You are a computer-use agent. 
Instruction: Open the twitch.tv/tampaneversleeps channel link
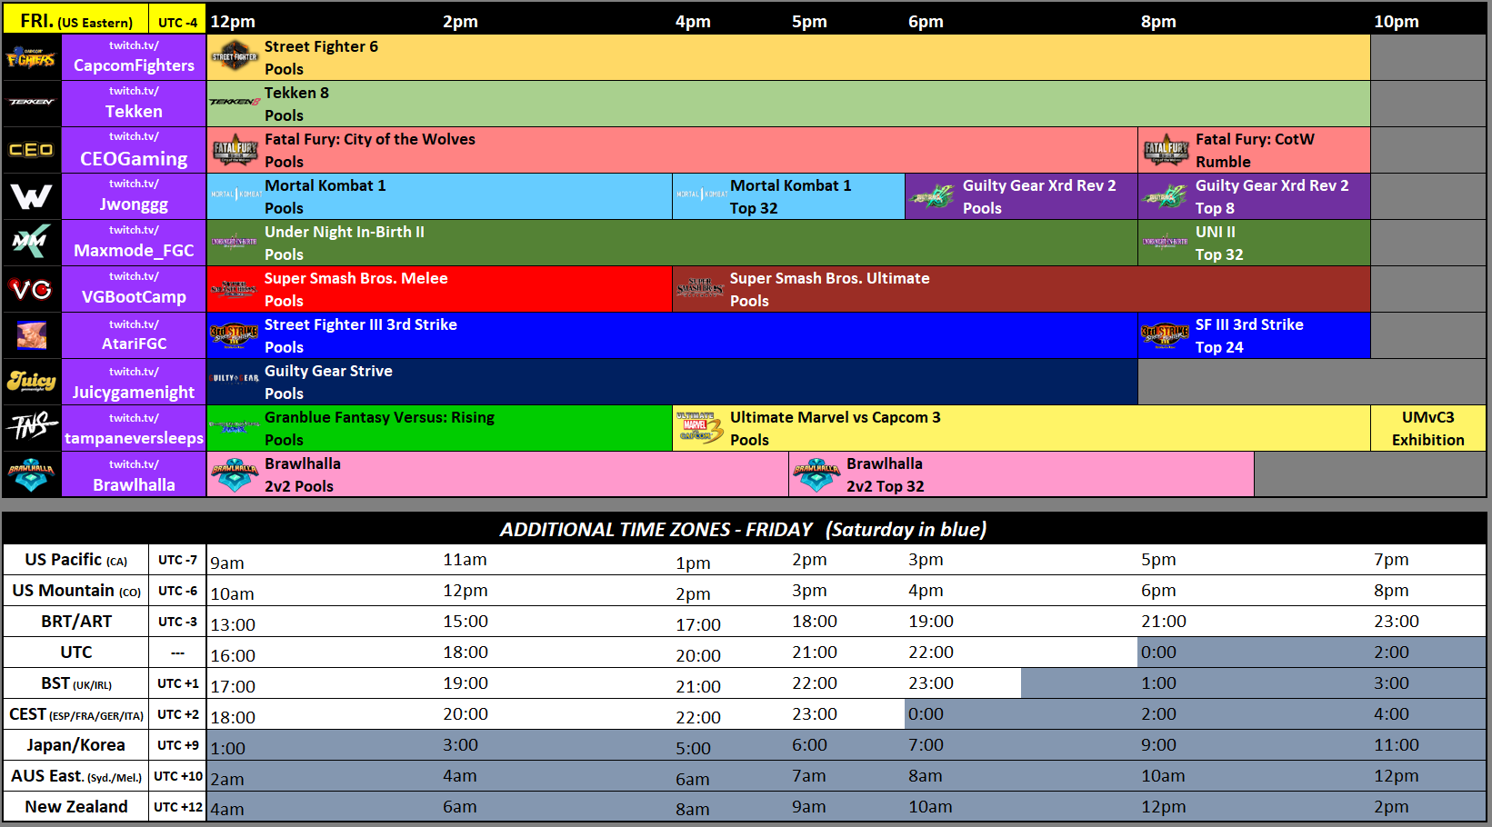[x=133, y=427]
